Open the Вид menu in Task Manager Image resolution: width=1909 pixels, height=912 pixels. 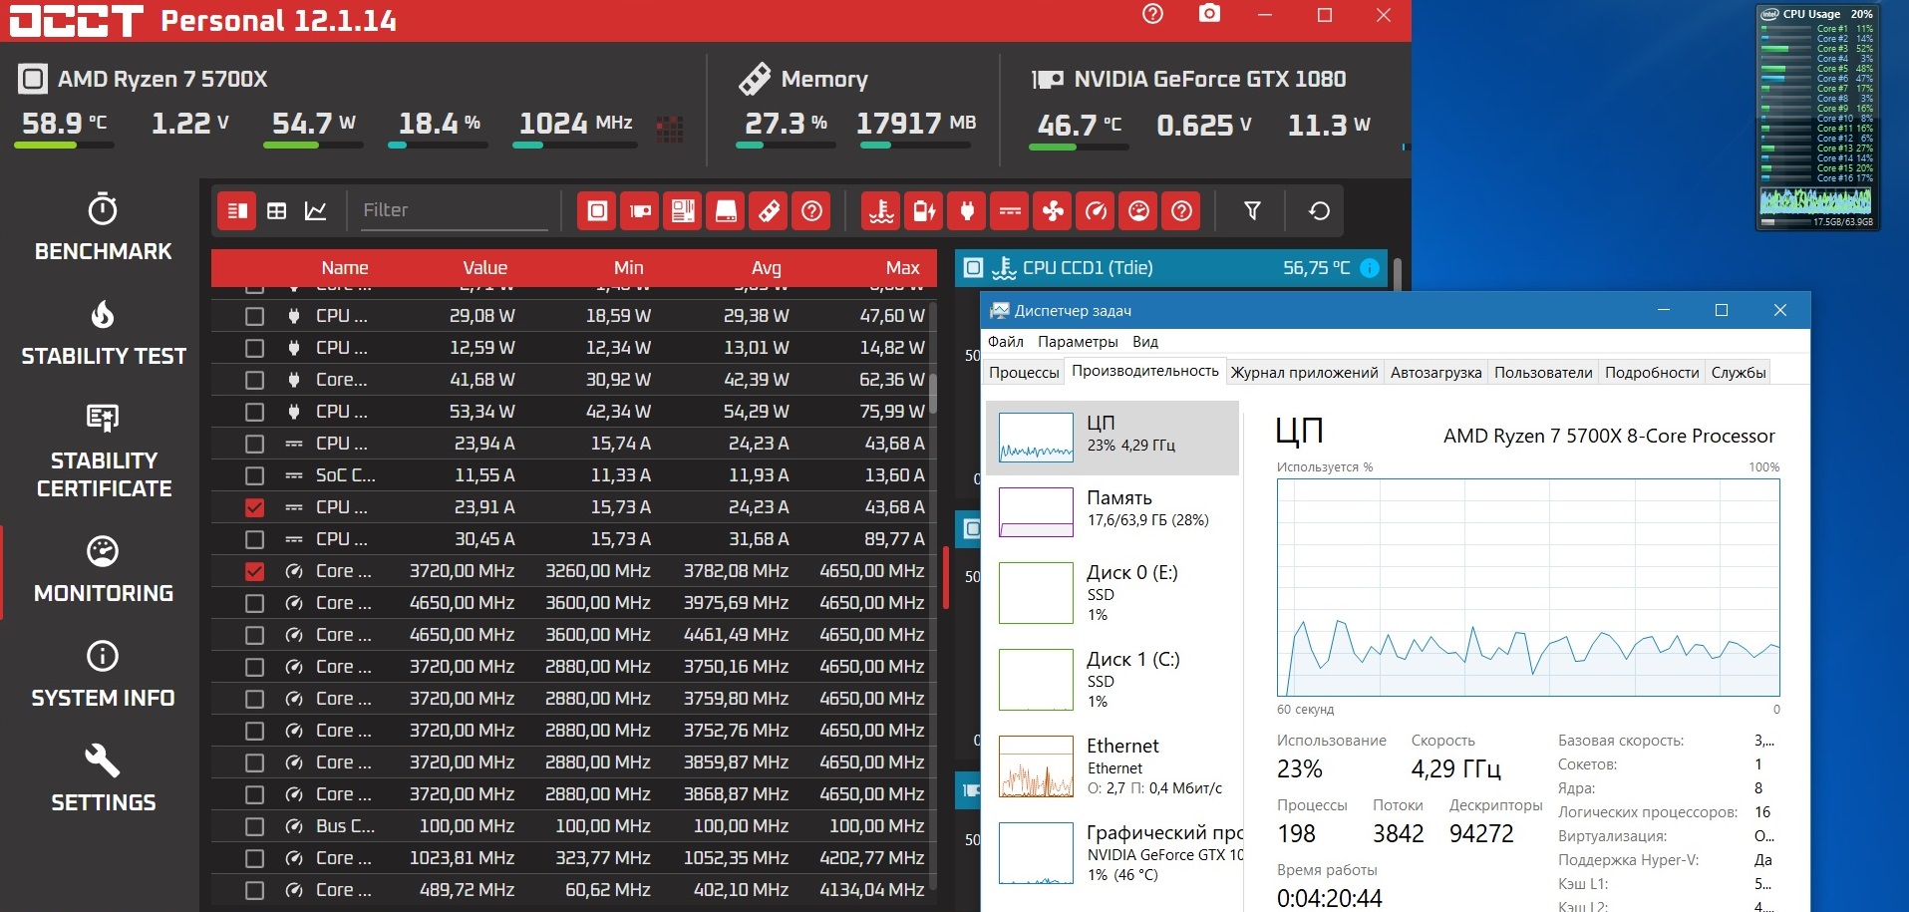coord(1145,342)
